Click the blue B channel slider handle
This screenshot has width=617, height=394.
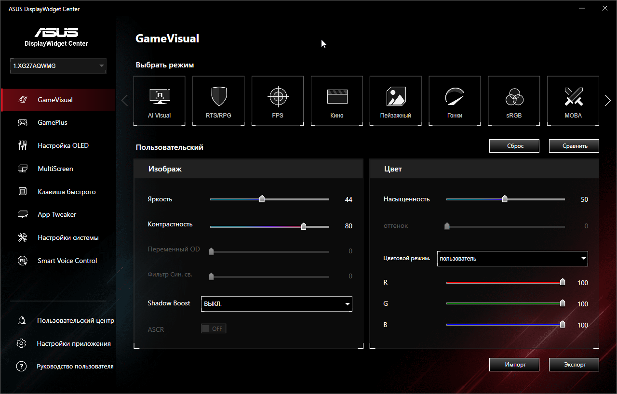click(x=563, y=325)
